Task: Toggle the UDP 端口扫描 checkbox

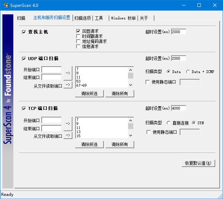Action: click(24, 59)
